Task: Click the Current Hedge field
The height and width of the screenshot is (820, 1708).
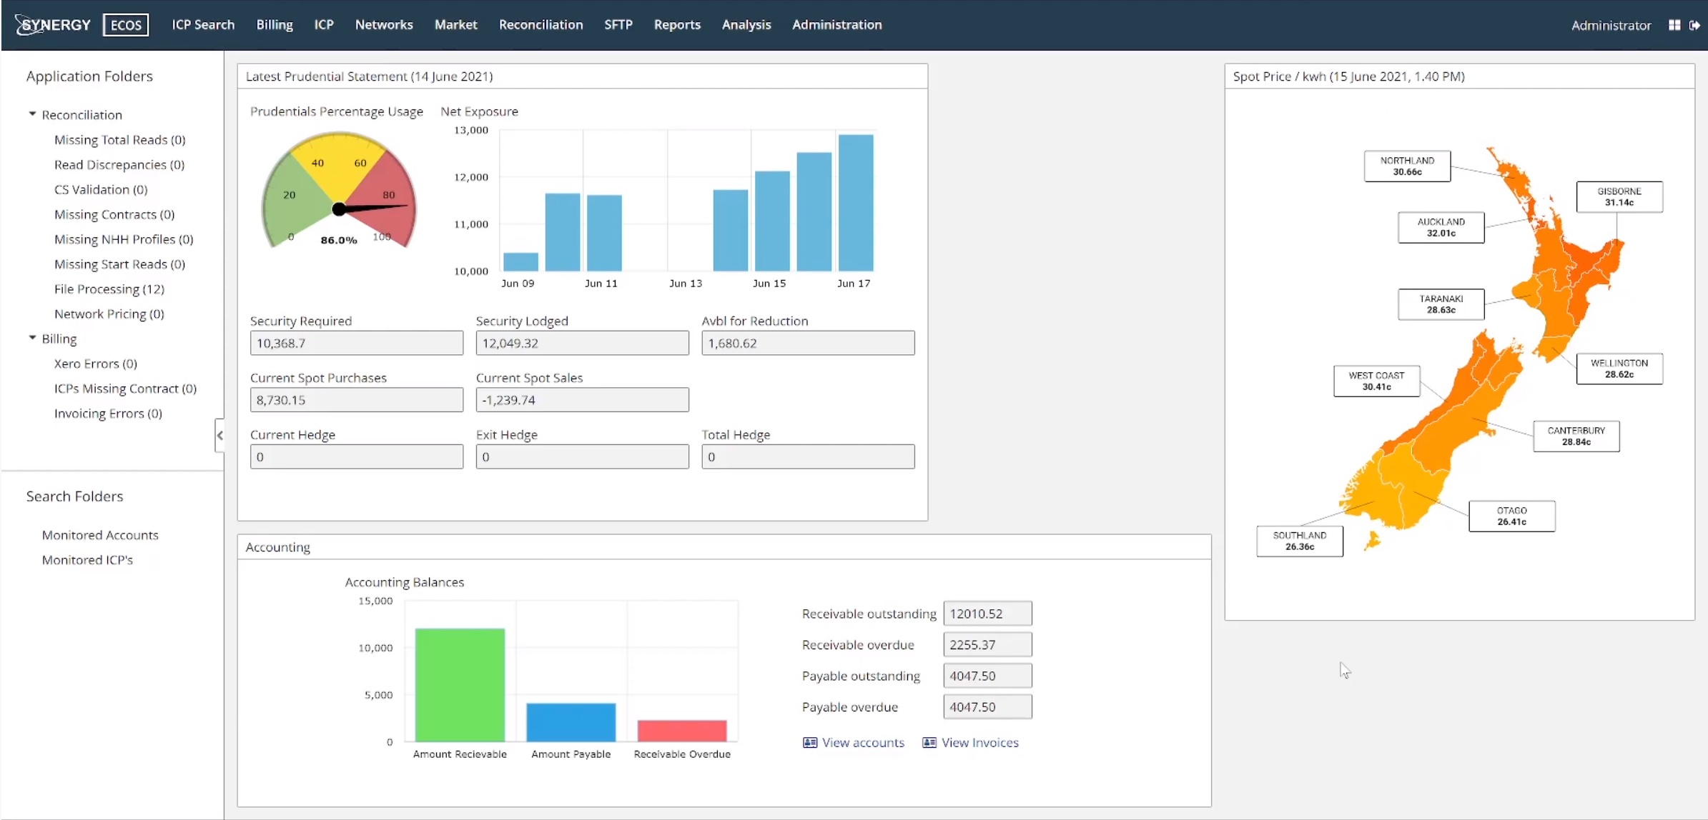Action: pos(357,457)
